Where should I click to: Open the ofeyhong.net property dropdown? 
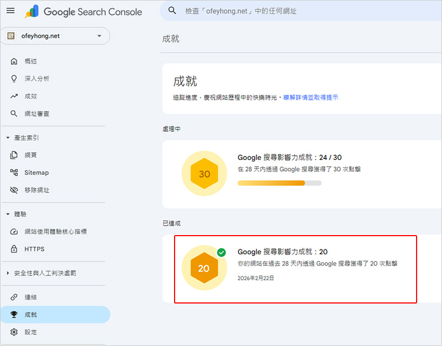point(55,36)
